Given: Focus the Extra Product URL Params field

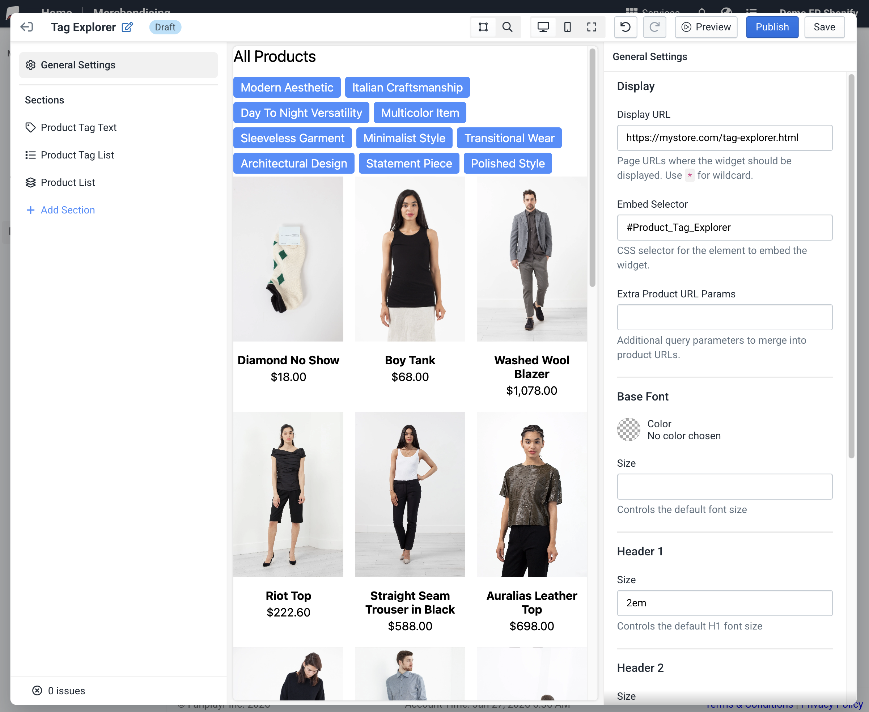Looking at the screenshot, I should tap(725, 317).
